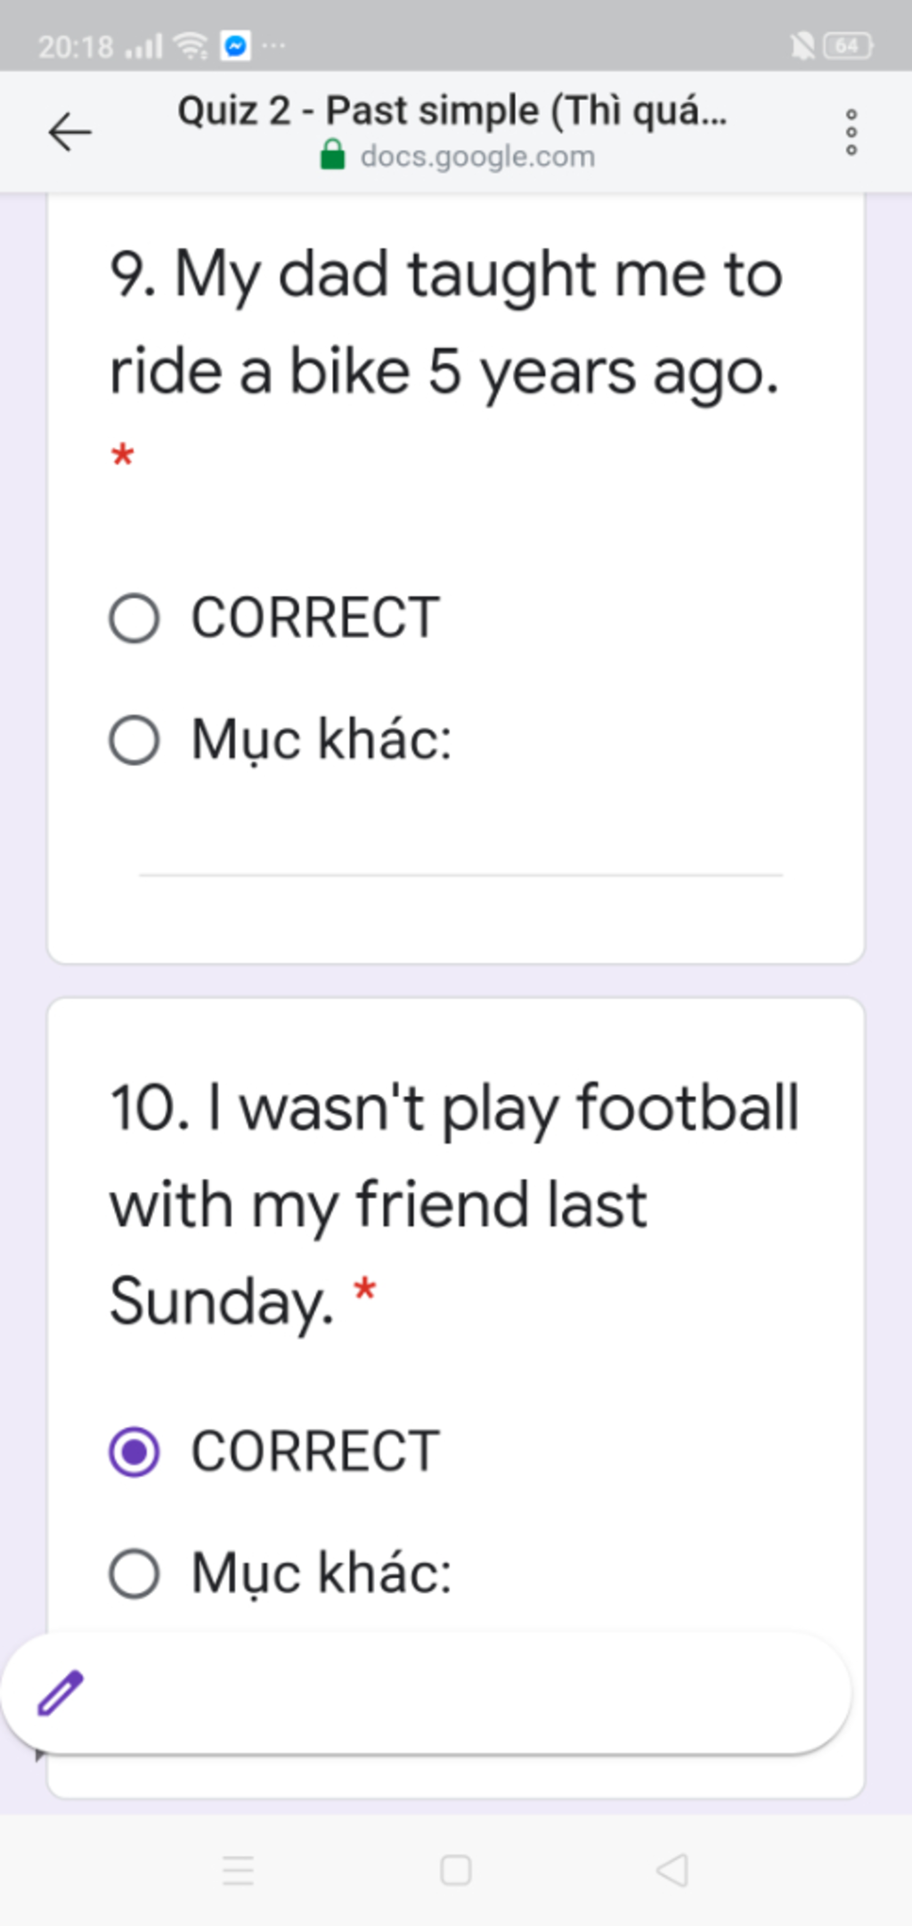Image resolution: width=912 pixels, height=1926 pixels.
Task: Tap the Wi-Fi status icon
Action: [x=191, y=45]
